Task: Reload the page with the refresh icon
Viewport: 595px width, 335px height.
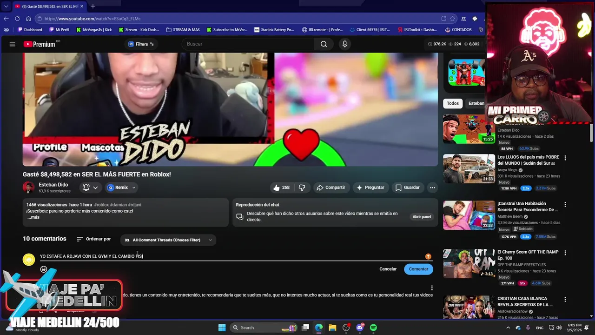Action: click(17, 19)
